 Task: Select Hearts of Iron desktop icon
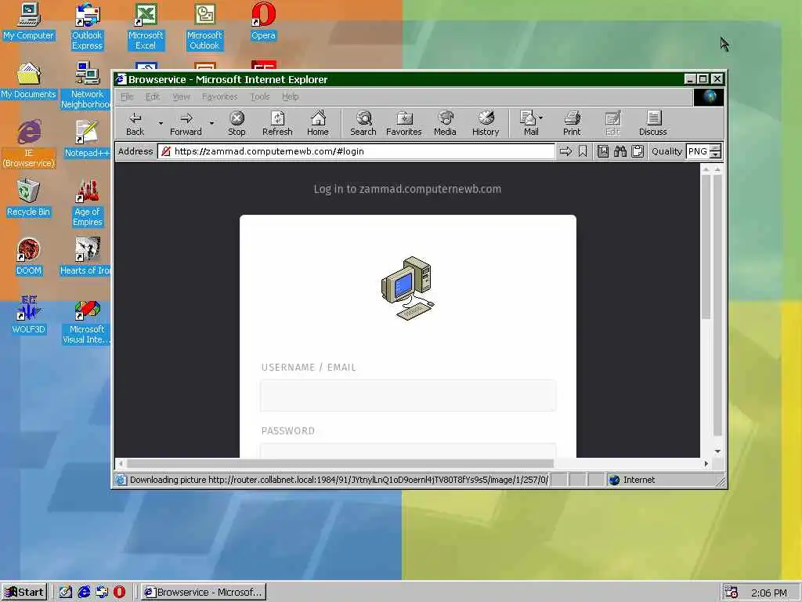click(x=86, y=256)
